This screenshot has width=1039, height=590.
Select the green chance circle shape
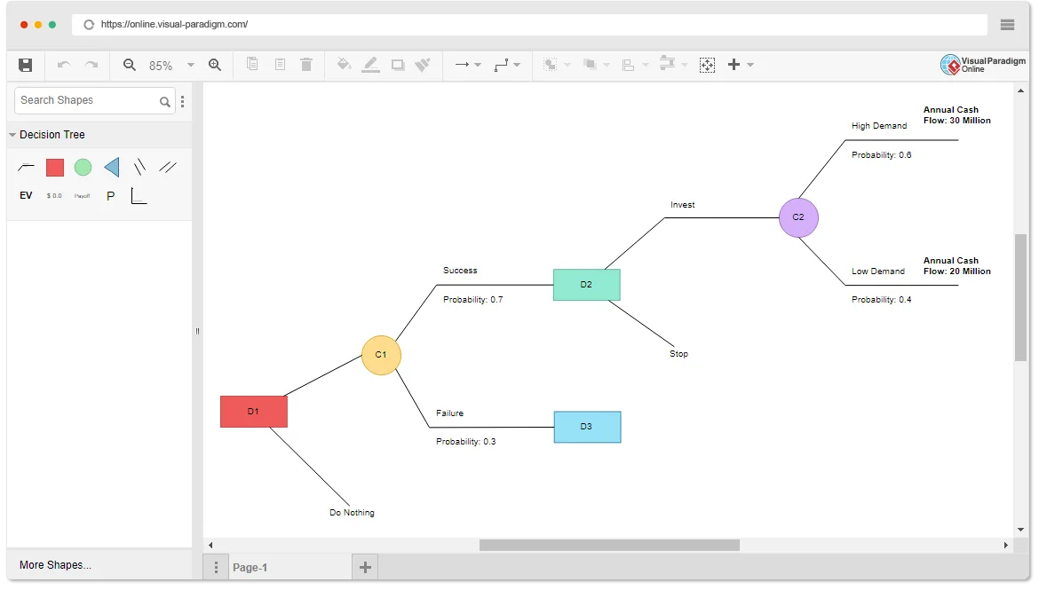pos(83,168)
